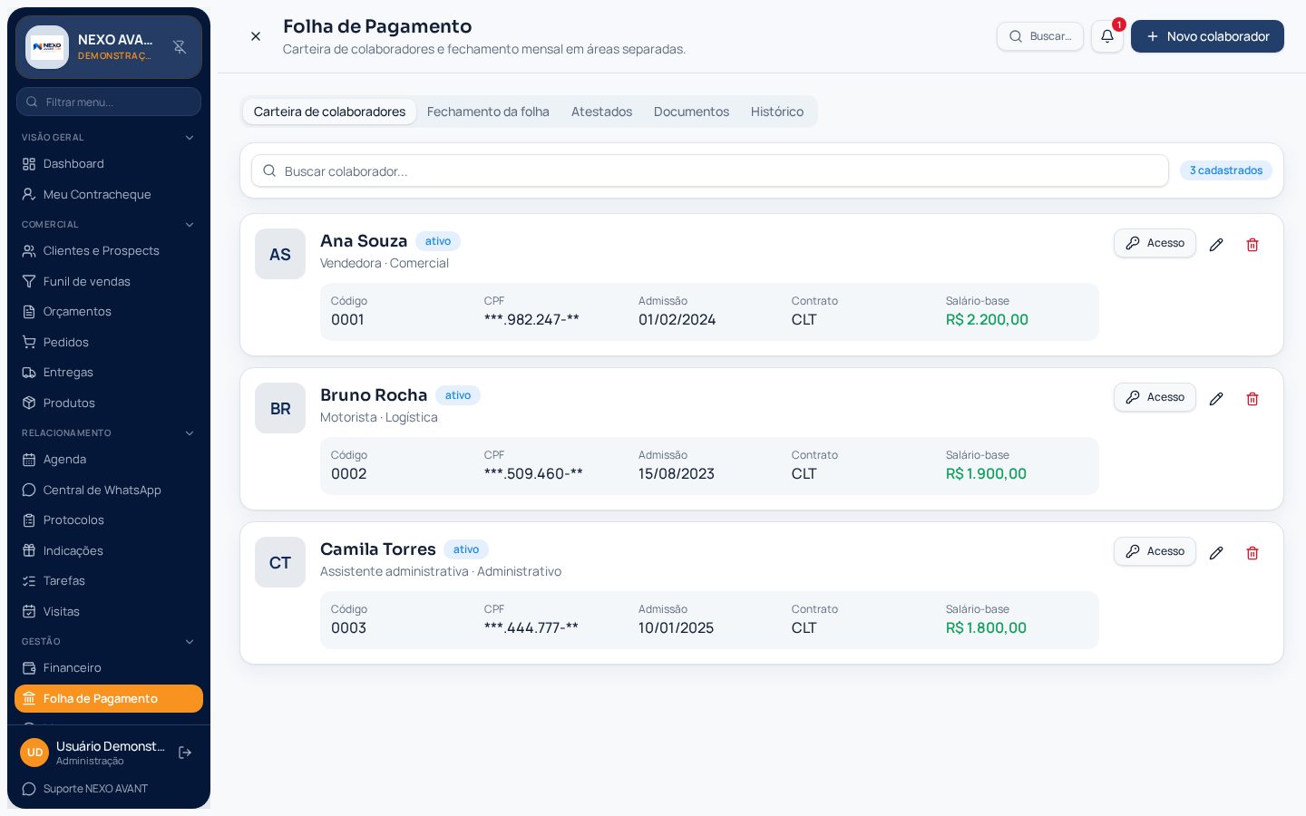The image size is (1306, 816).
Task: Open Clientes e Prospects
Action: pos(109,251)
